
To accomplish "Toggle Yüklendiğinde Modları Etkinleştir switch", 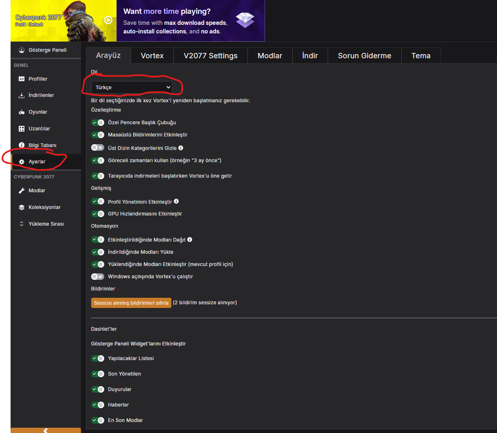I will pyautogui.click(x=98, y=264).
